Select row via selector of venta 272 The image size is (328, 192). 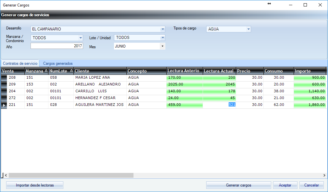coord(4,98)
